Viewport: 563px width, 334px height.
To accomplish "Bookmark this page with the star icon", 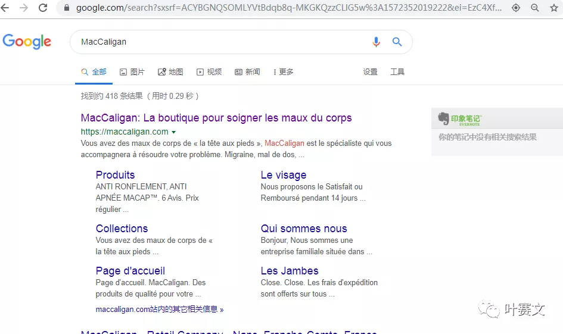I will pos(553,8).
